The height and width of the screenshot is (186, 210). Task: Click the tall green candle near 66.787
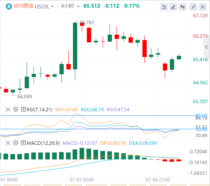[x=75, y=46]
